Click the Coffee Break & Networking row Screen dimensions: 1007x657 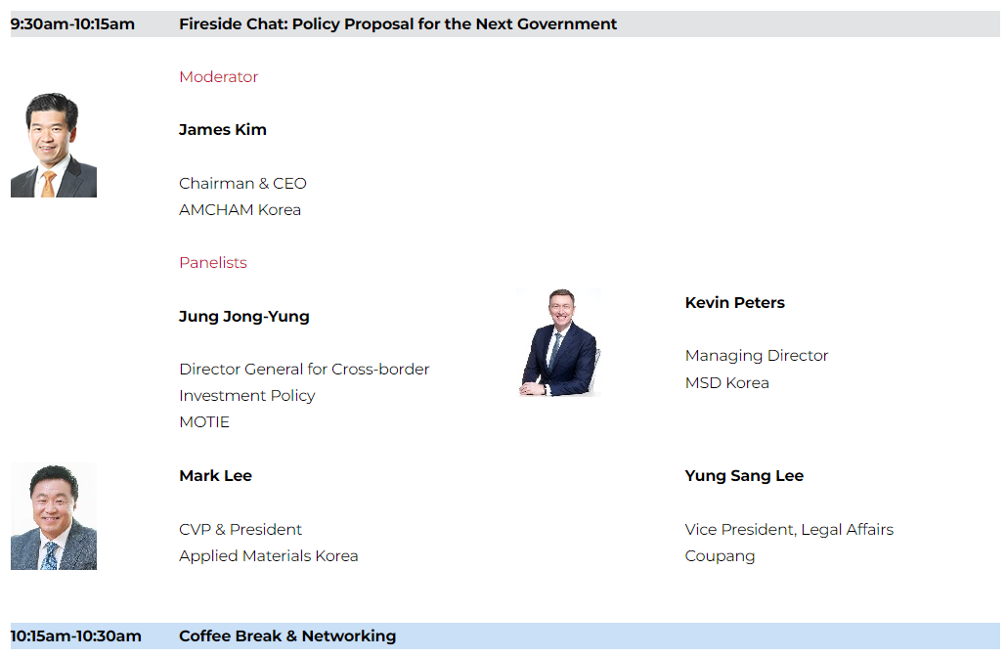pyautogui.click(x=504, y=635)
